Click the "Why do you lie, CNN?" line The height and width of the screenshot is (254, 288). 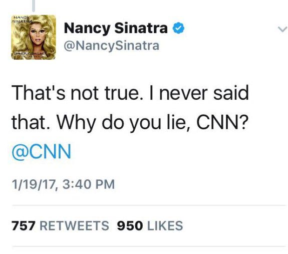(x=152, y=123)
